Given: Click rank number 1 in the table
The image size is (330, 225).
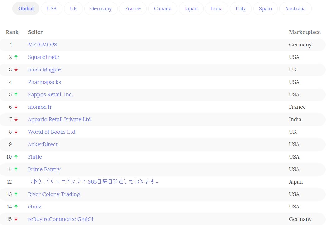Looking at the screenshot, I should click(11, 45).
